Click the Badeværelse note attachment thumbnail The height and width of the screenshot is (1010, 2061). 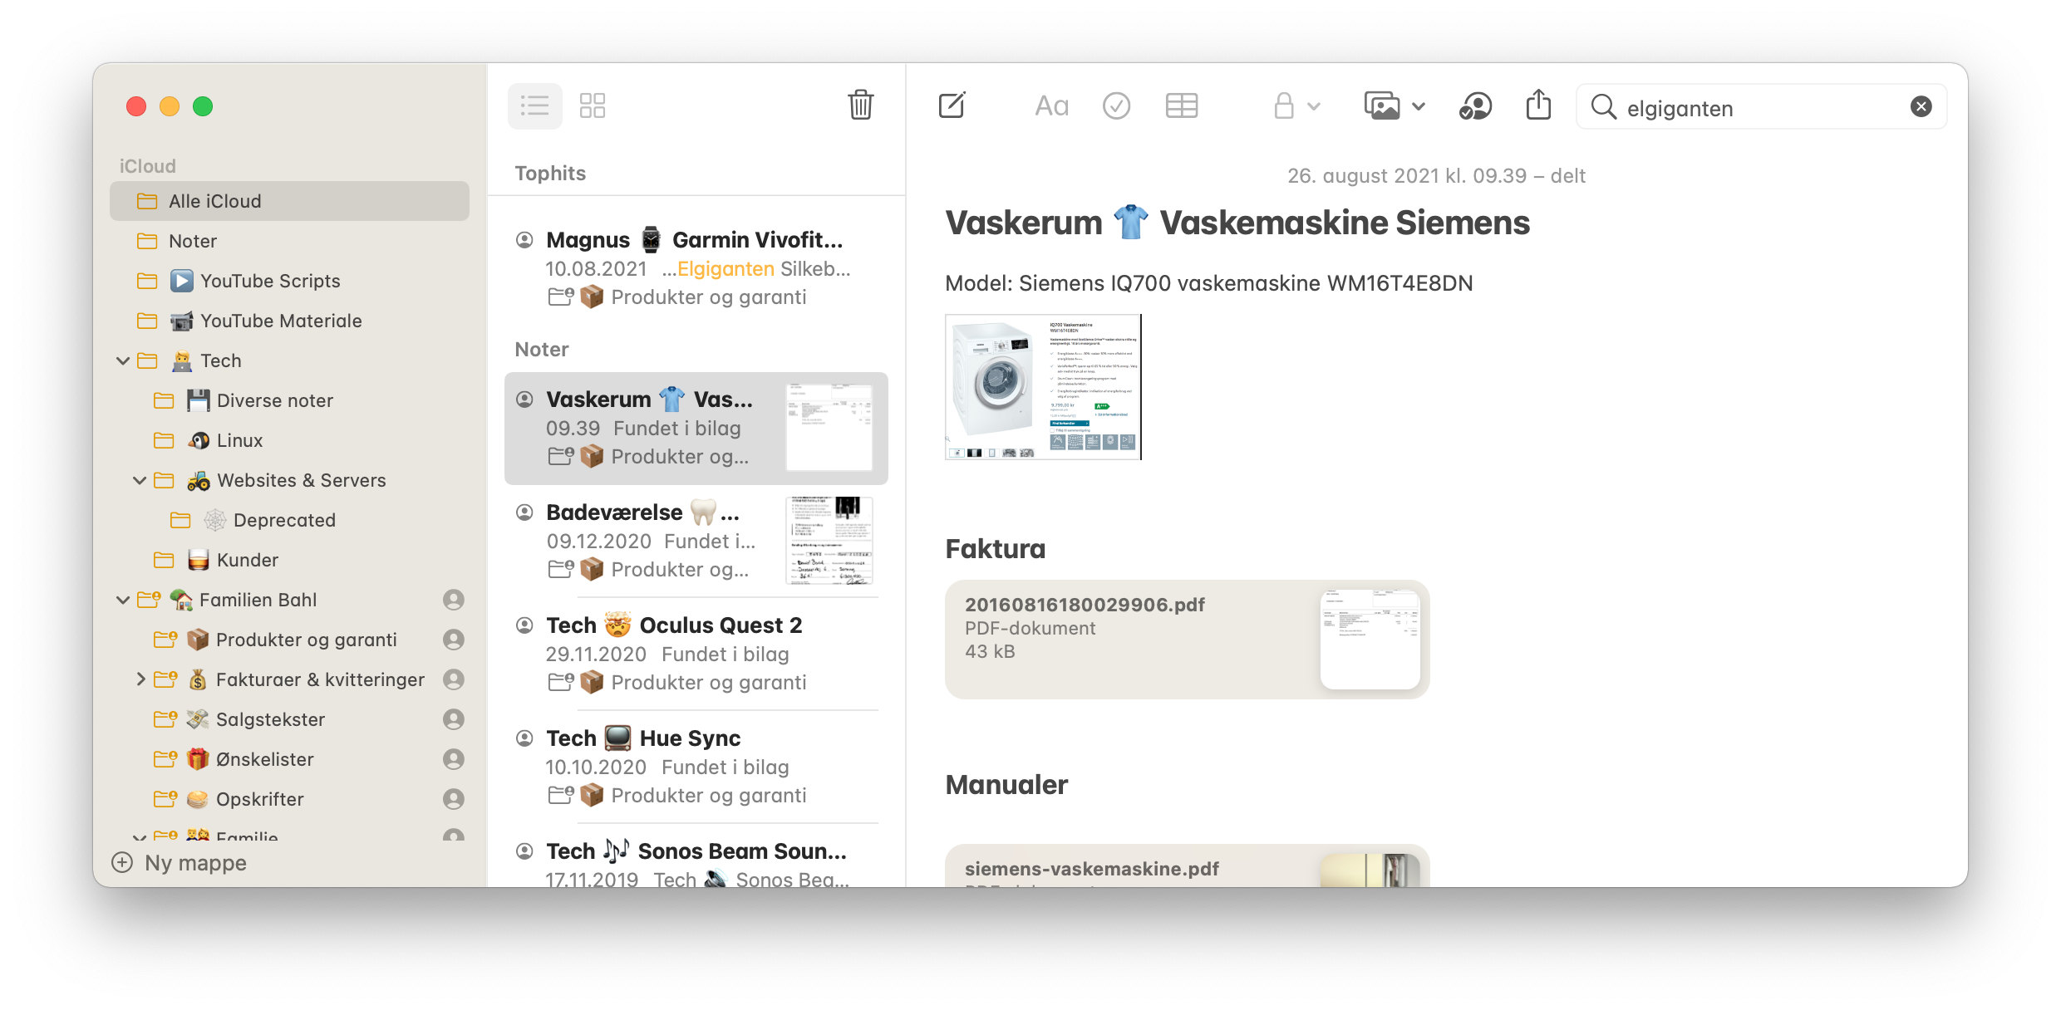coord(829,540)
